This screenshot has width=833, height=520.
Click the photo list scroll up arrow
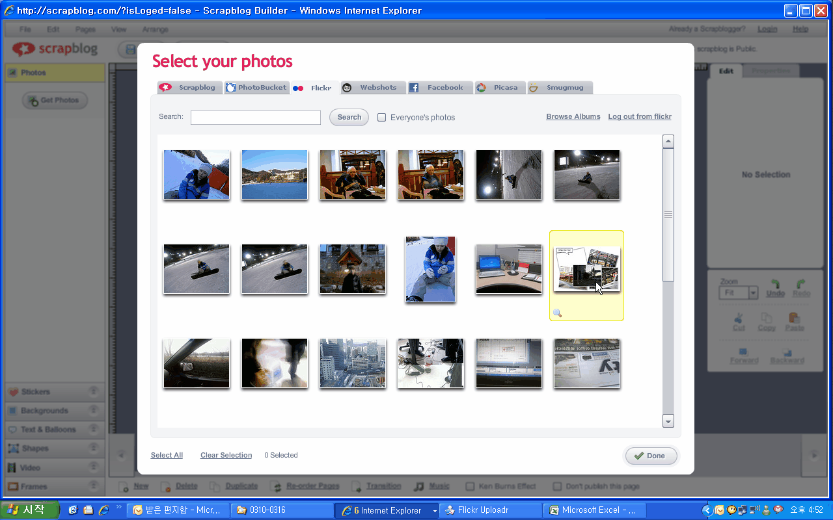[668, 142]
